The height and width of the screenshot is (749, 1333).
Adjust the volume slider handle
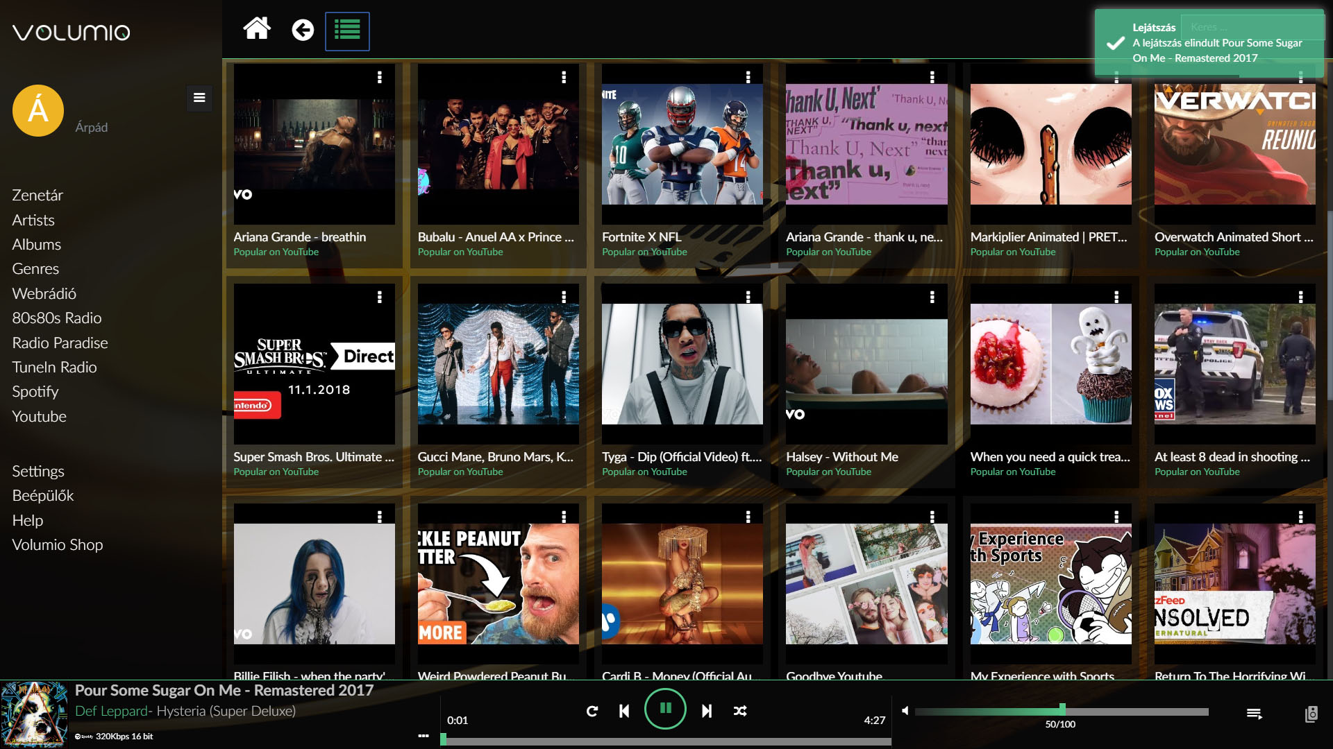(x=1062, y=709)
